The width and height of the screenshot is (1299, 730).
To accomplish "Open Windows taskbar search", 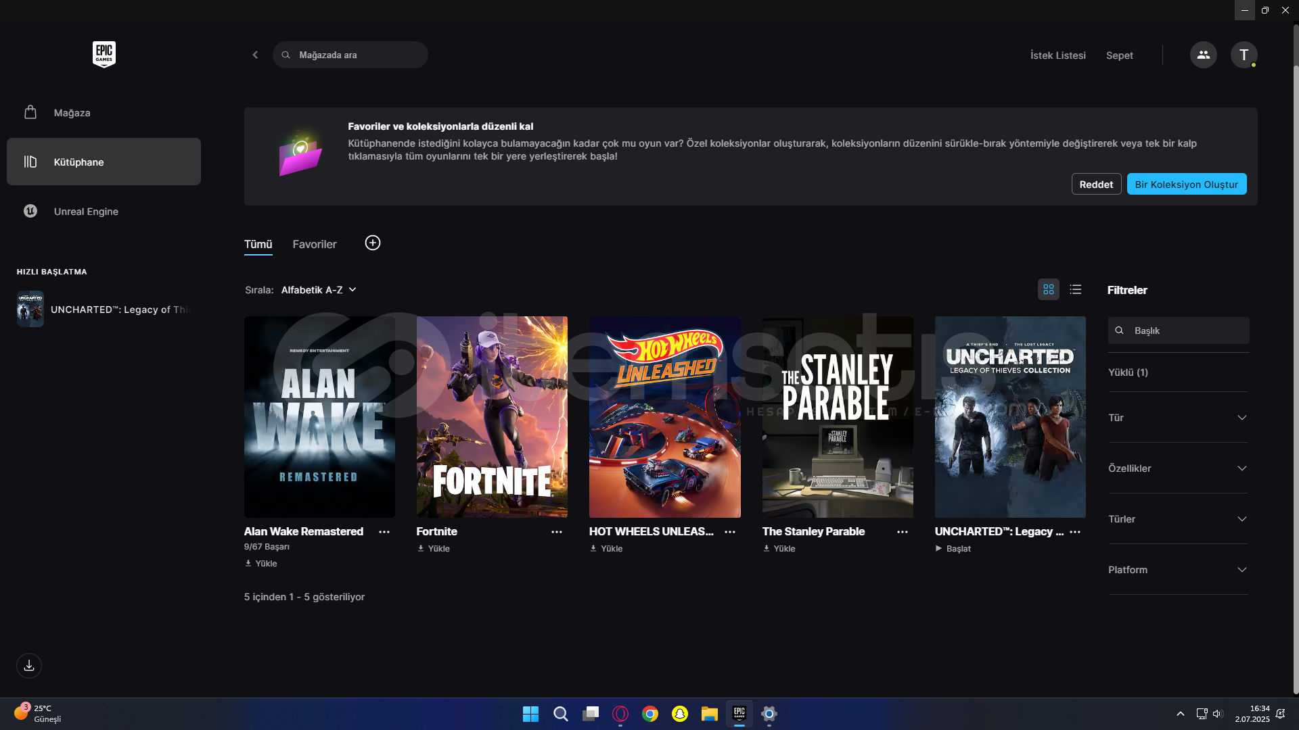I will [561, 714].
